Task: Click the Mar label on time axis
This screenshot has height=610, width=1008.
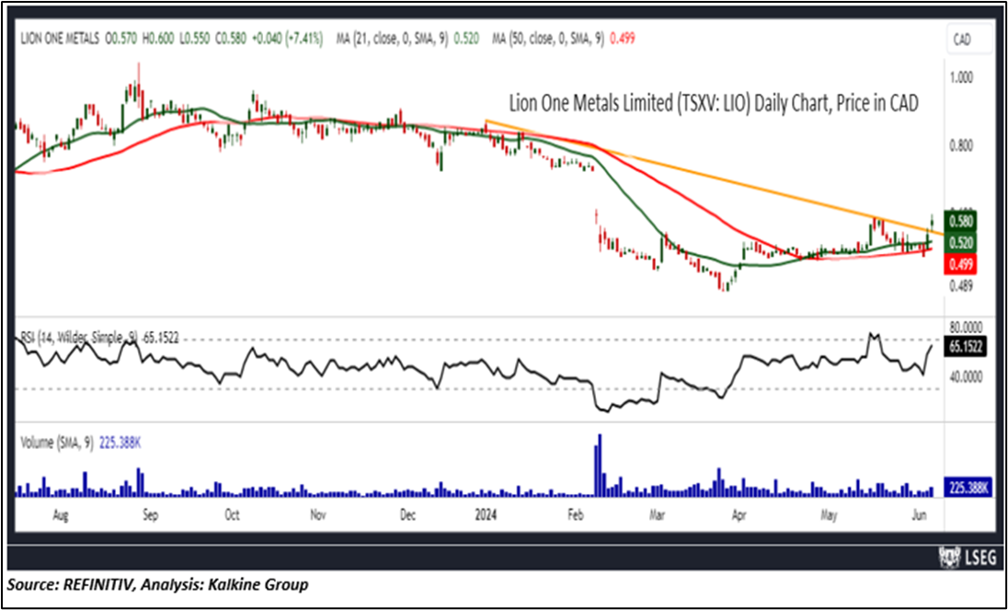Action: pos(657,515)
